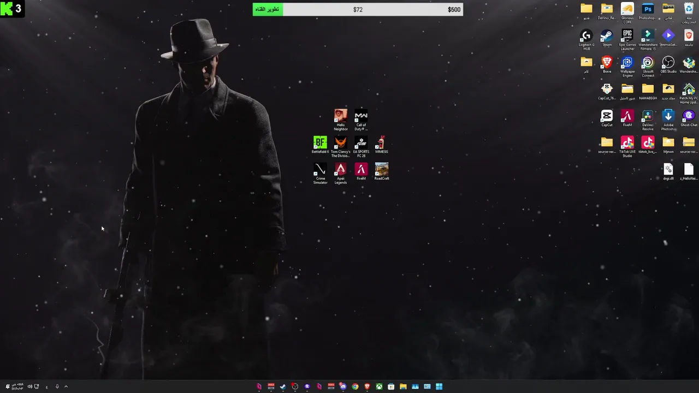This screenshot has height=393, width=699.
Task: Open the Recycle Bin icon
Action: click(689, 13)
